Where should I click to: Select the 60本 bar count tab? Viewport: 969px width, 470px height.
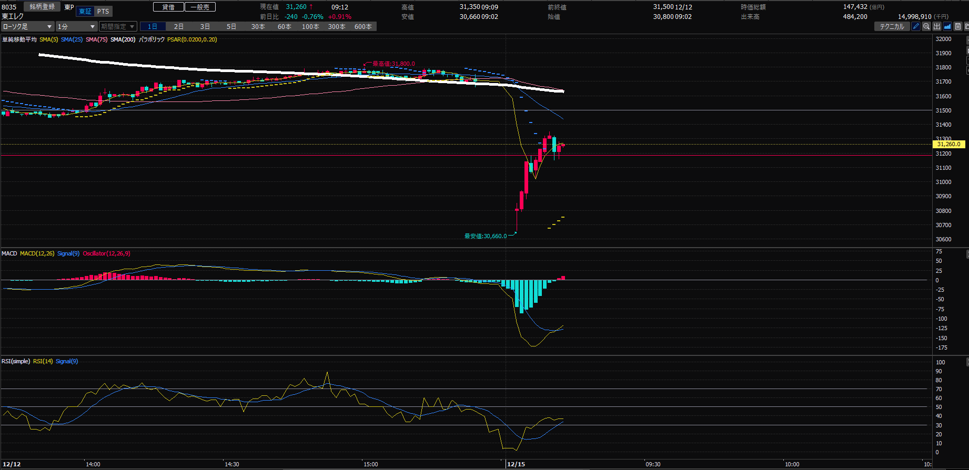(x=284, y=26)
